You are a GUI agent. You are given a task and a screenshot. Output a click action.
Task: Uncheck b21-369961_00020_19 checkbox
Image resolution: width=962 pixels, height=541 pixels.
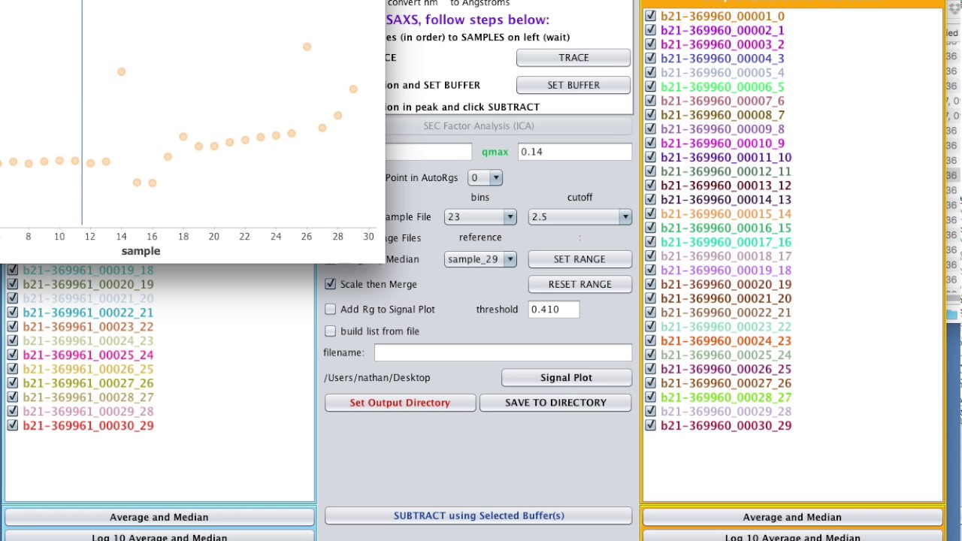click(12, 284)
